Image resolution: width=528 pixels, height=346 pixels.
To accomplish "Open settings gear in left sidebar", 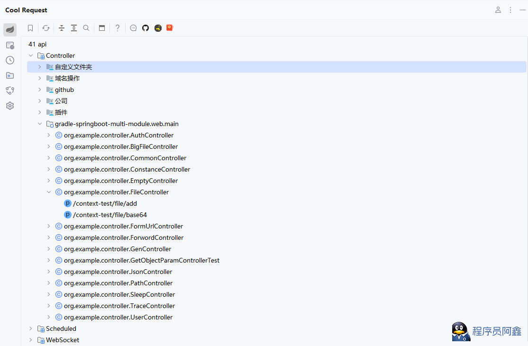I will click(x=10, y=106).
